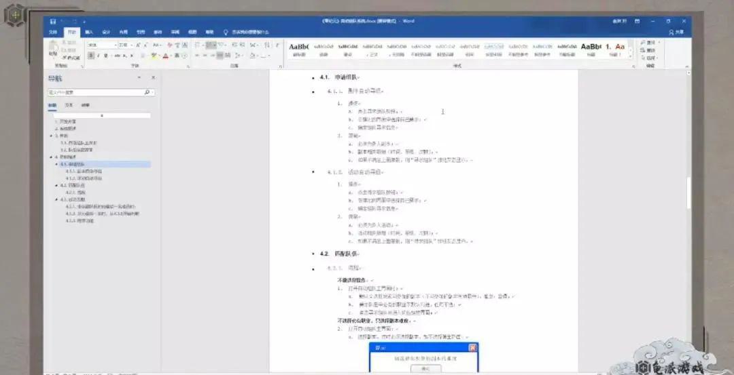
Task: Open the File tab
Action: tap(53, 33)
